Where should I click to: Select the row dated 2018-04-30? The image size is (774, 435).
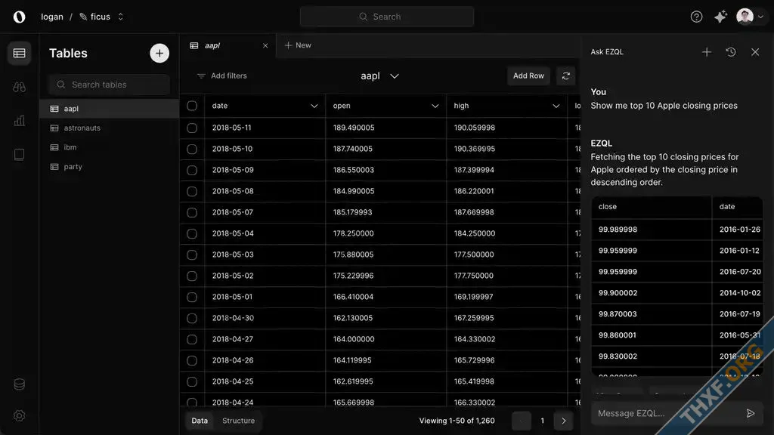pyautogui.click(x=192, y=318)
